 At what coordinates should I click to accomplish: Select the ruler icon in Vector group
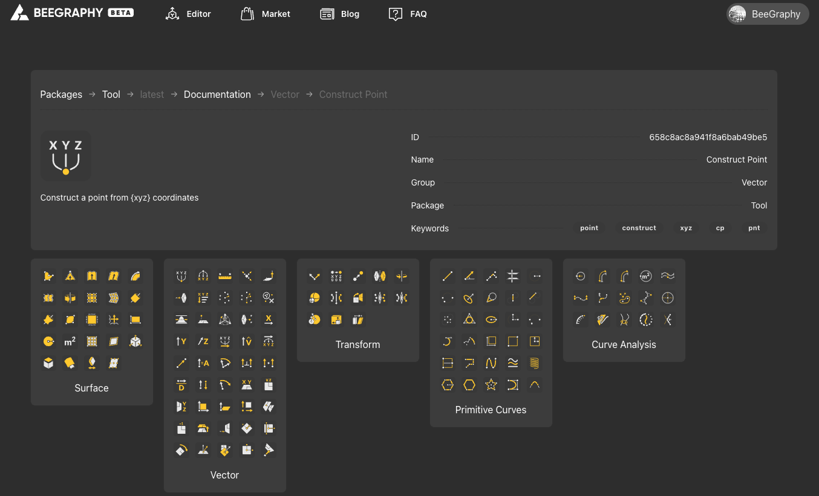coord(225,276)
